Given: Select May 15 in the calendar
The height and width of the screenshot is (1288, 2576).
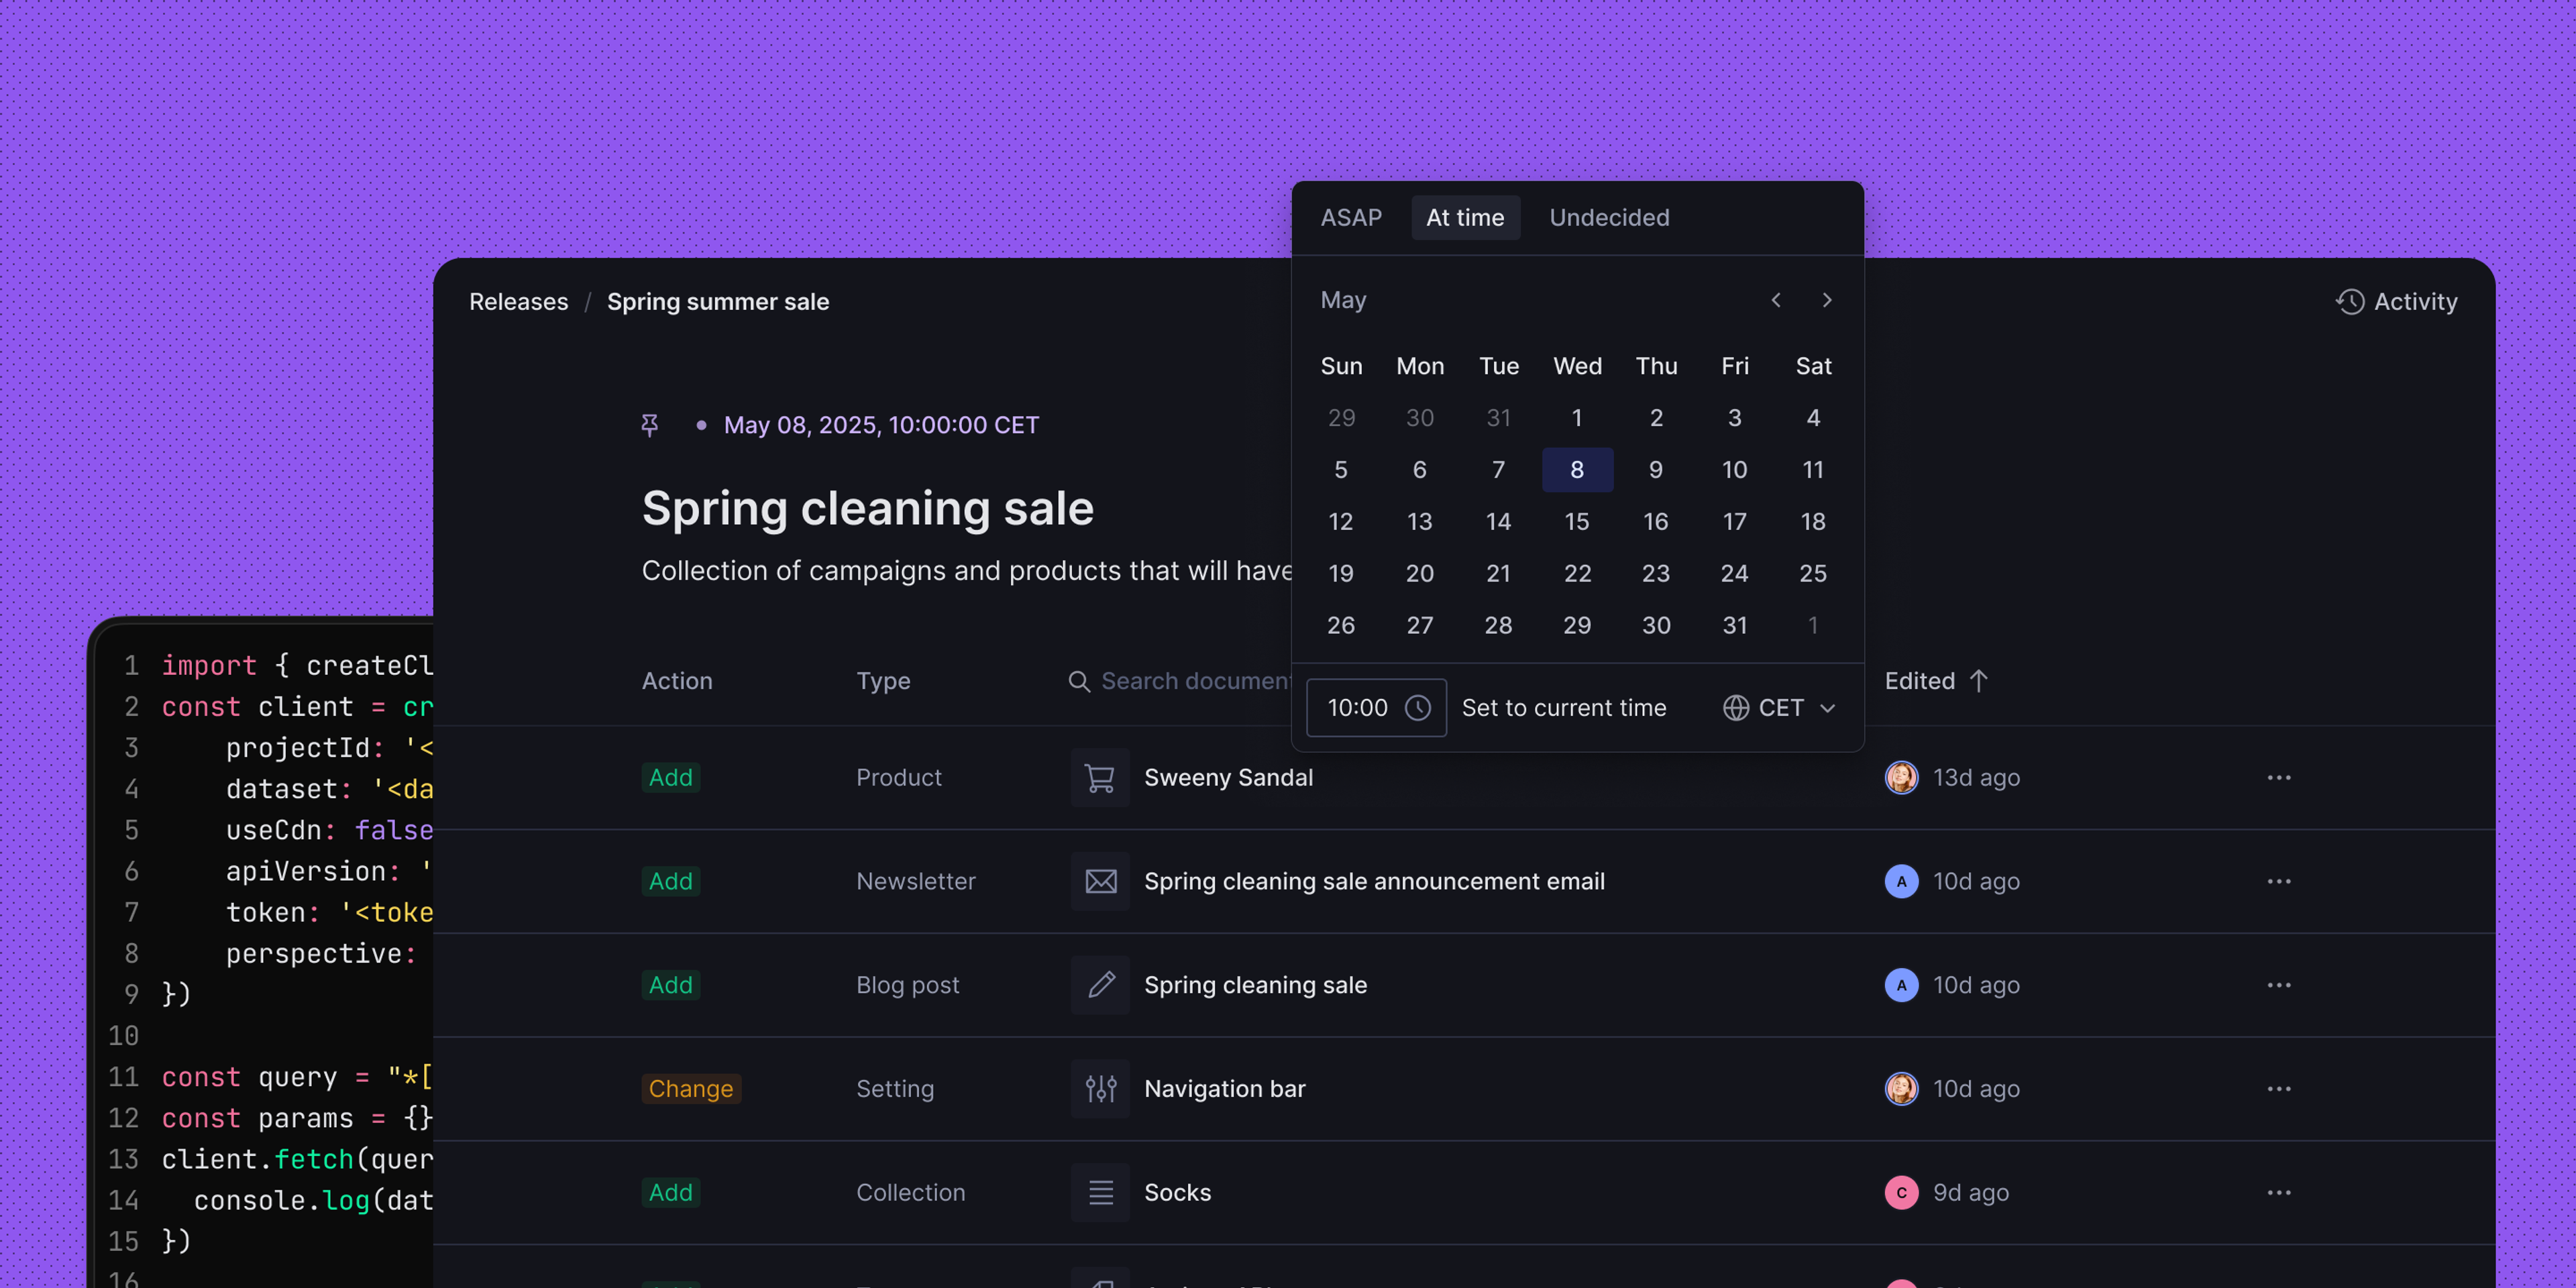Looking at the screenshot, I should tap(1577, 521).
